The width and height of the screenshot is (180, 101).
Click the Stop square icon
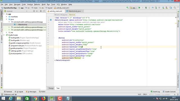click(x=159, y=8)
